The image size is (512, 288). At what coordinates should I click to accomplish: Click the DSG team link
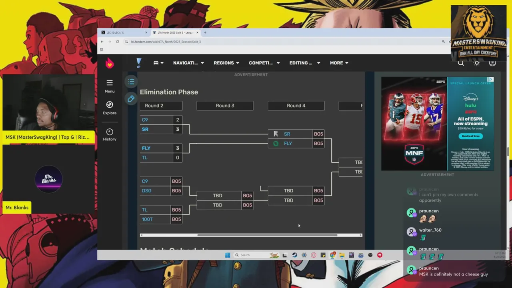146,191
